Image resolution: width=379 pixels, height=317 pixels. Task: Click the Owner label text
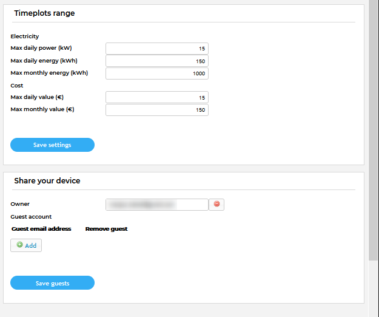(20, 204)
